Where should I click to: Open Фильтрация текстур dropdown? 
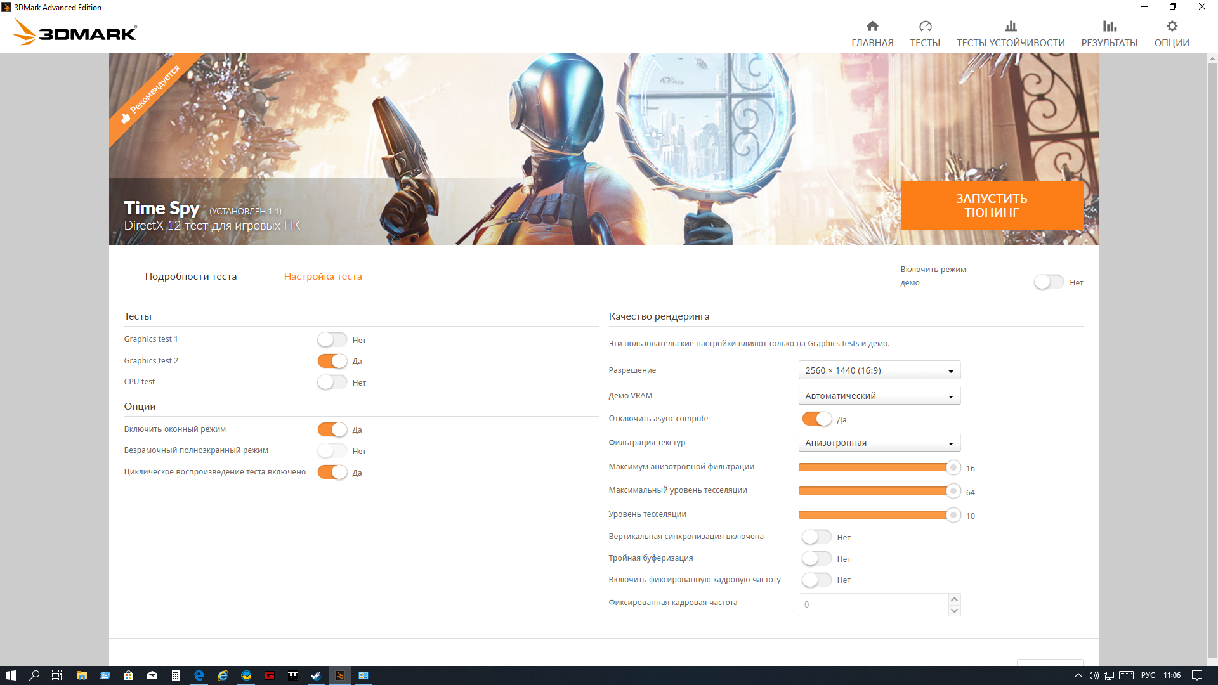(879, 443)
